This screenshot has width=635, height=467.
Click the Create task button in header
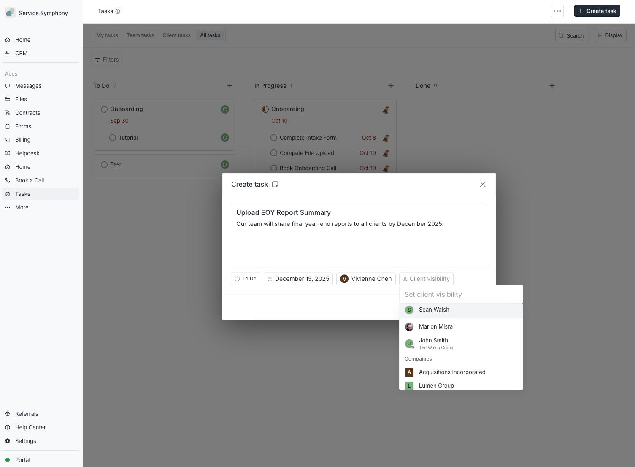[597, 11]
